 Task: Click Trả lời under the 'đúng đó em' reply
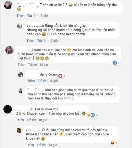click(42, 81)
